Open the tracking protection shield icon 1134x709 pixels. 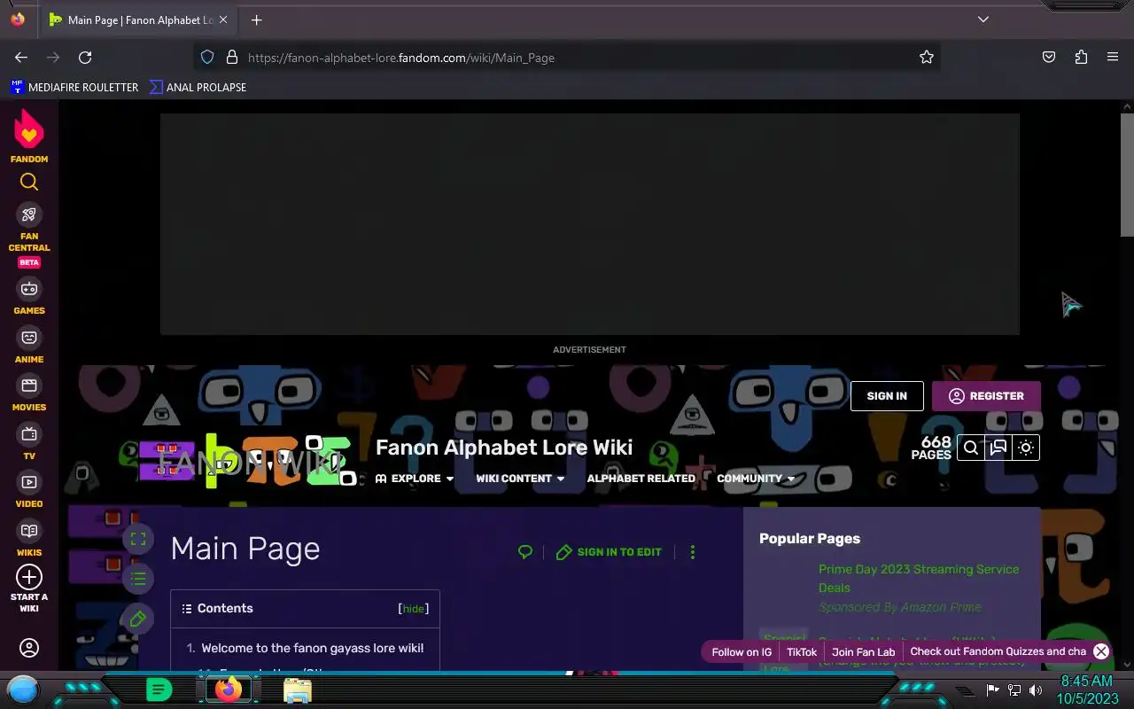pos(207,57)
